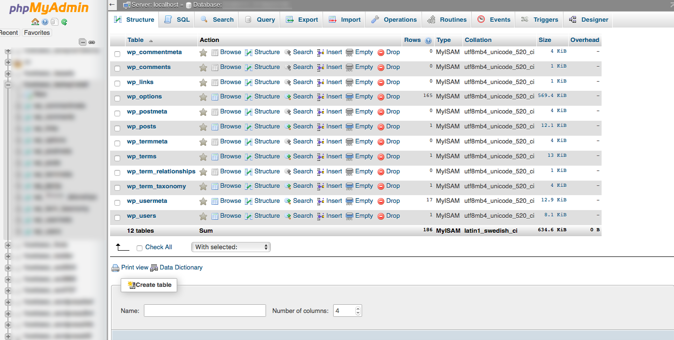Image resolution: width=674 pixels, height=340 pixels.
Task: Enable the Check All checkbox
Action: pos(140,248)
